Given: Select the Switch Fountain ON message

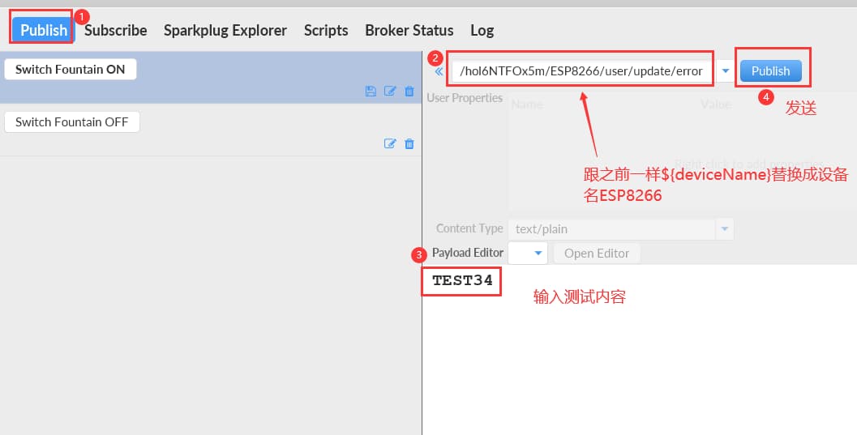Looking at the screenshot, I should coord(71,70).
